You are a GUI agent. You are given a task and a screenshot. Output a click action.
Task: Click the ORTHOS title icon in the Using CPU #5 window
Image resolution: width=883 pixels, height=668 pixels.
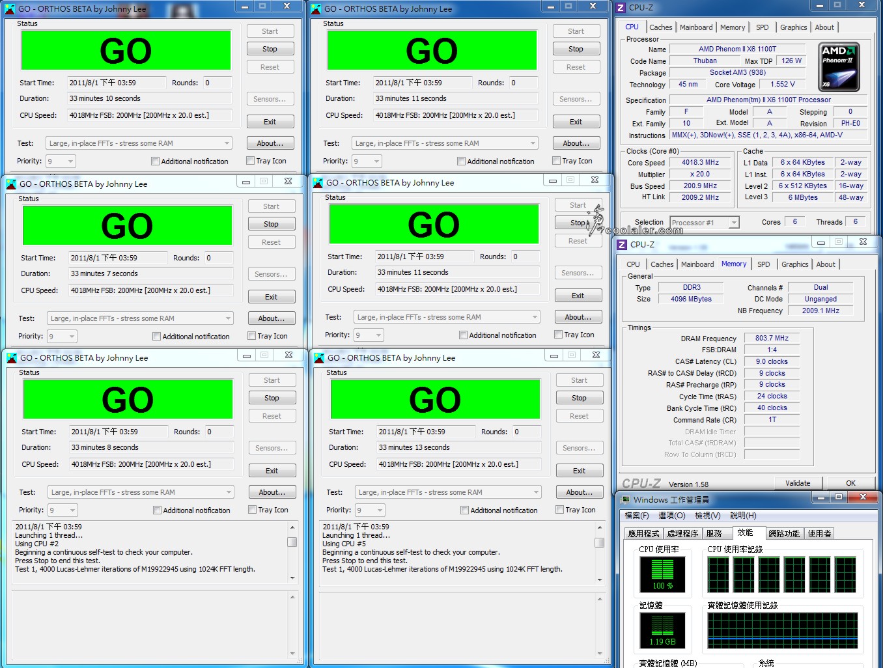click(319, 358)
